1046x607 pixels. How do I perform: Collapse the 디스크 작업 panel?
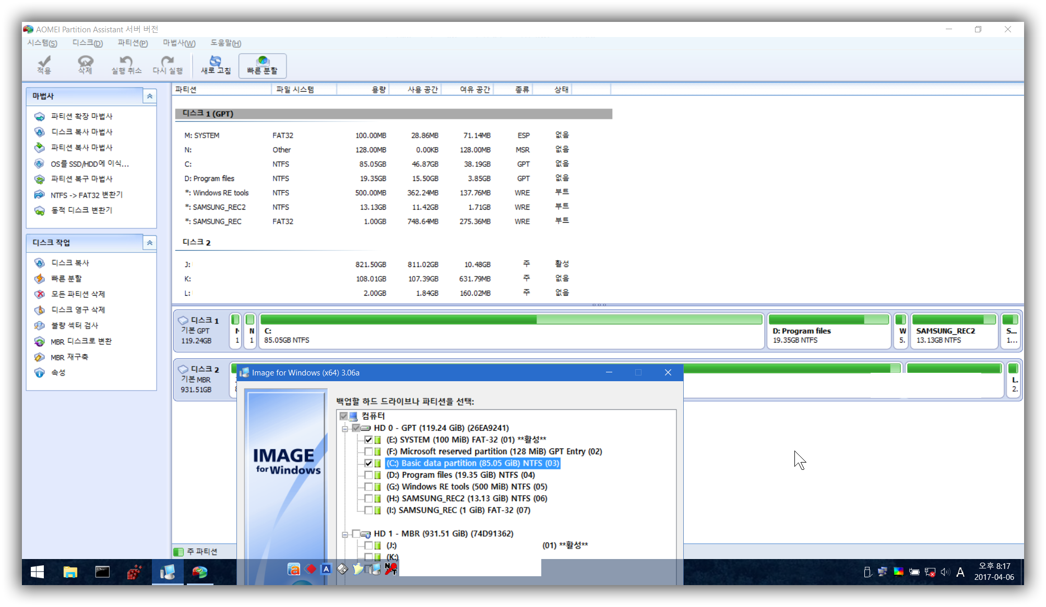[x=150, y=242]
